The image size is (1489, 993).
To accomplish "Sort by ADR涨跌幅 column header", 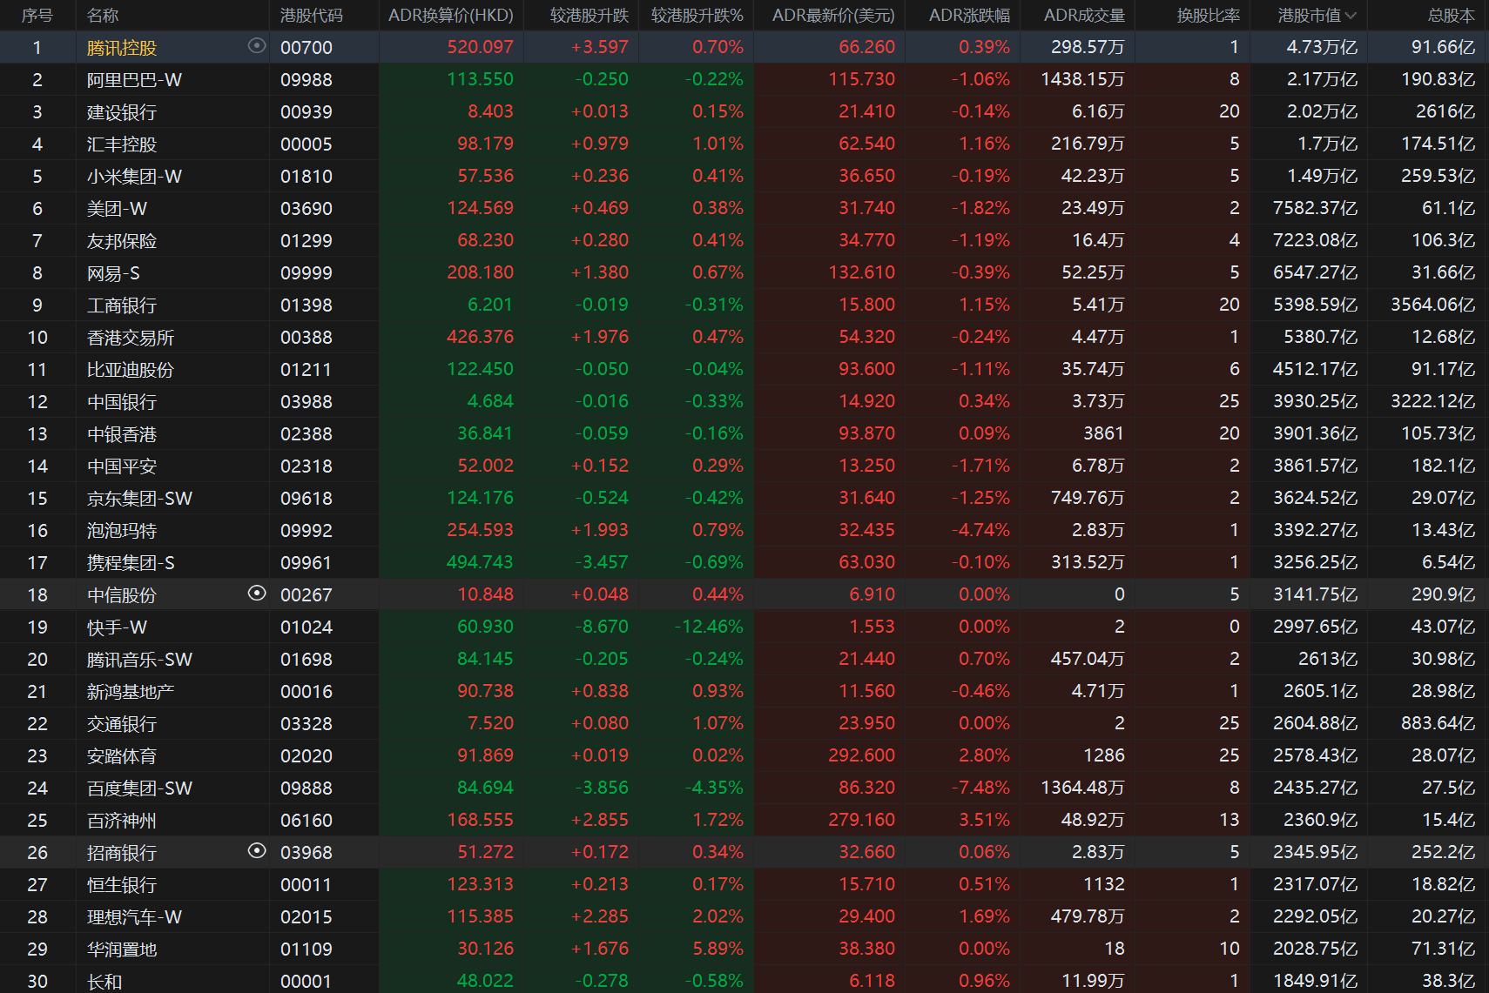I will pos(968,16).
